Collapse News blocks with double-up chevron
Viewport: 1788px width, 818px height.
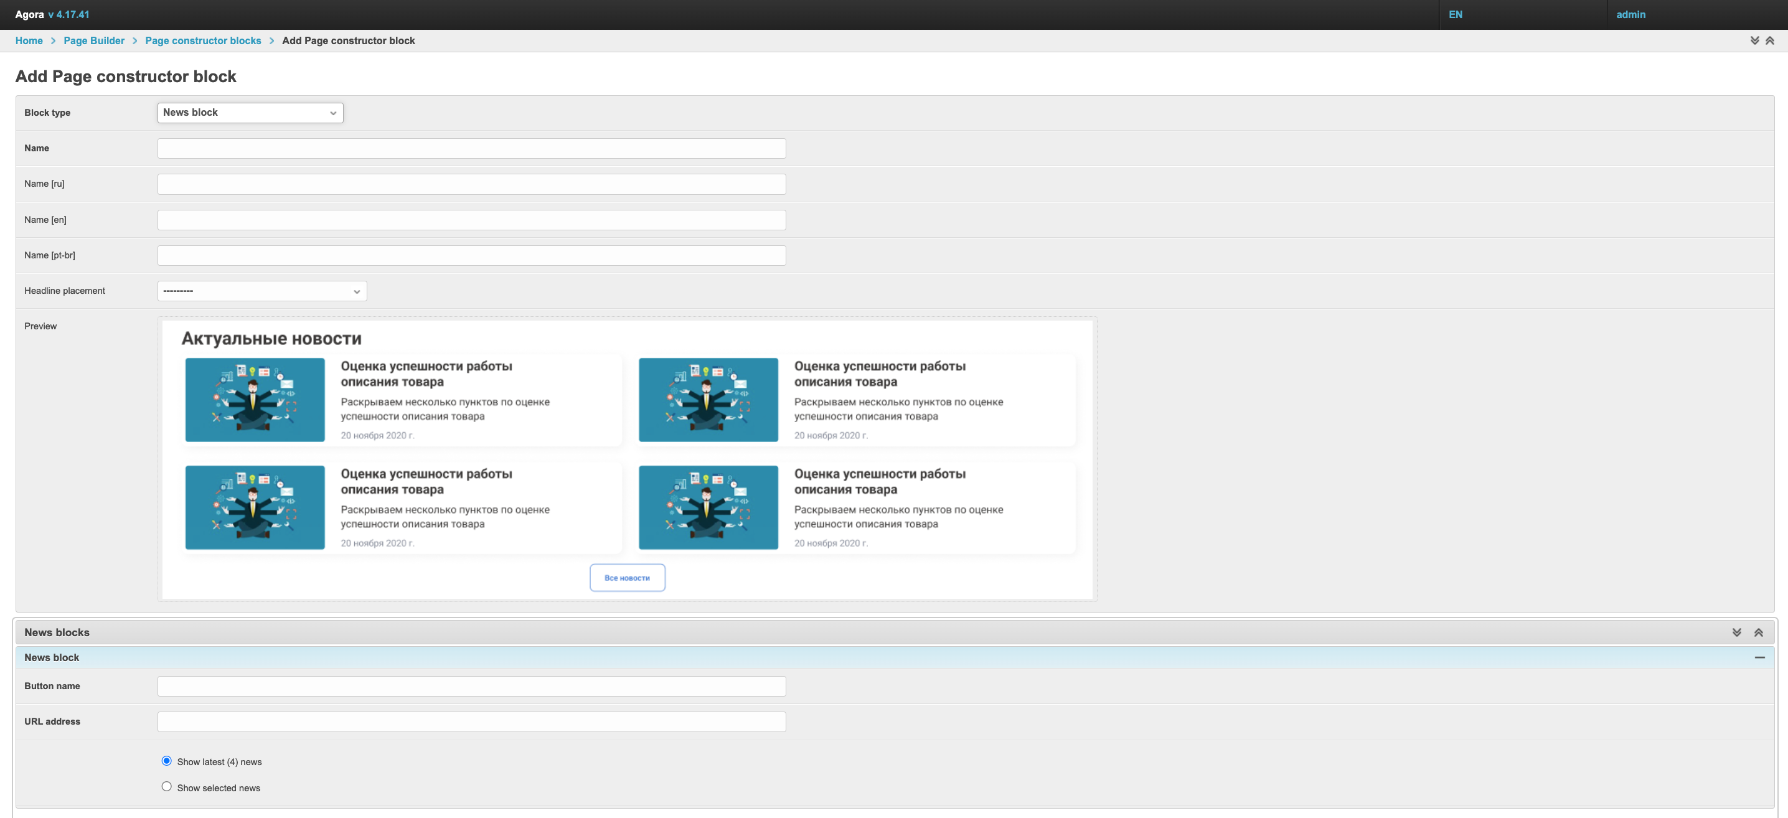[1758, 632]
